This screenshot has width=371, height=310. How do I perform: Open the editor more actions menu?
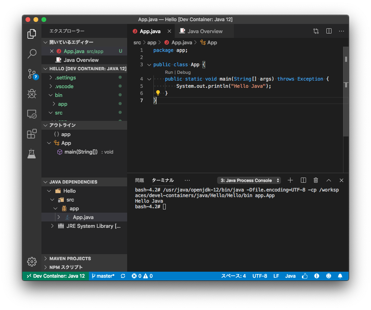click(342, 31)
